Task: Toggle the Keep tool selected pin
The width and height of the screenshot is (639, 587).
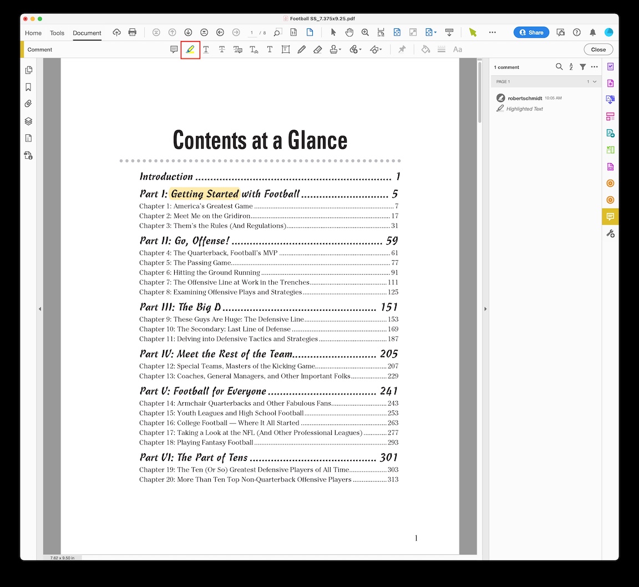Action: point(402,49)
